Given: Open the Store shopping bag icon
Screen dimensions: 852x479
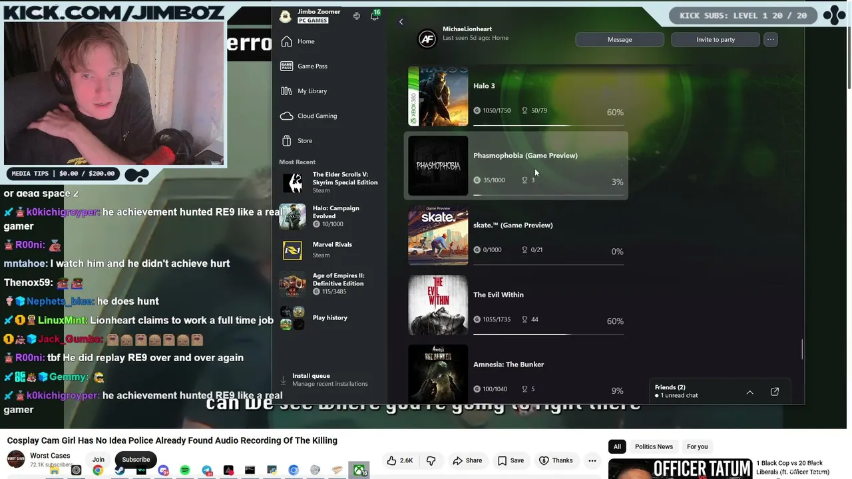Looking at the screenshot, I should tap(286, 140).
